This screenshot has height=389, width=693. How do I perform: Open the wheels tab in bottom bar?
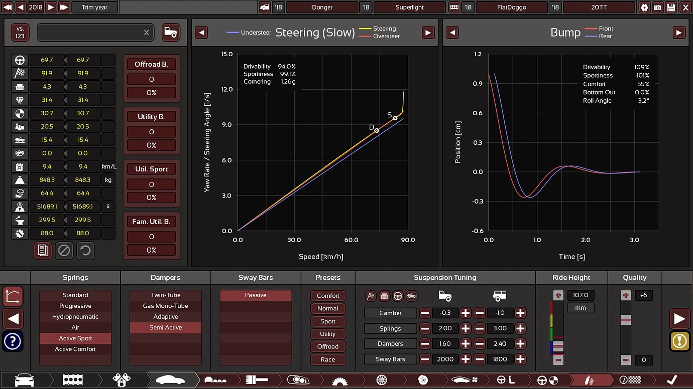click(382, 380)
